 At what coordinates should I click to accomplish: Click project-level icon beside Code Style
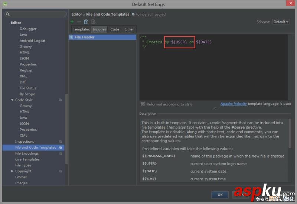coord(60,100)
